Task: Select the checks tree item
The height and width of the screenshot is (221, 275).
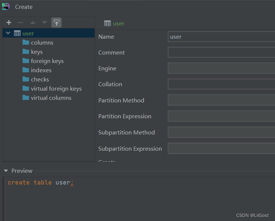Action: (40, 79)
